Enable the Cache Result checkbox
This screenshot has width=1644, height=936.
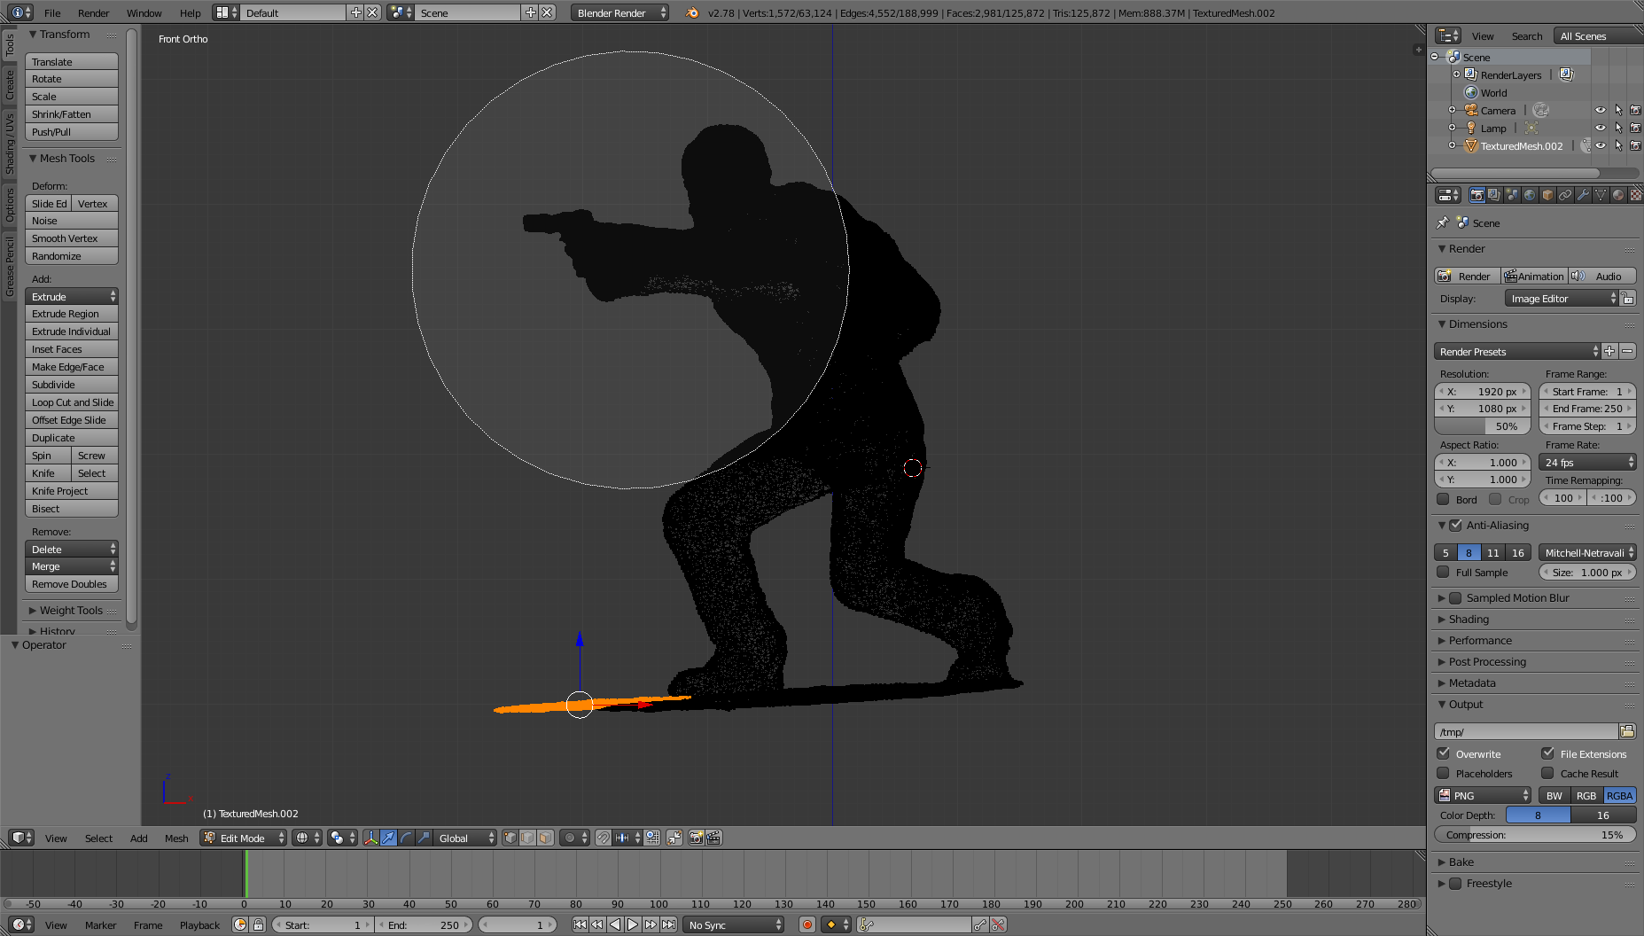coord(1547,773)
